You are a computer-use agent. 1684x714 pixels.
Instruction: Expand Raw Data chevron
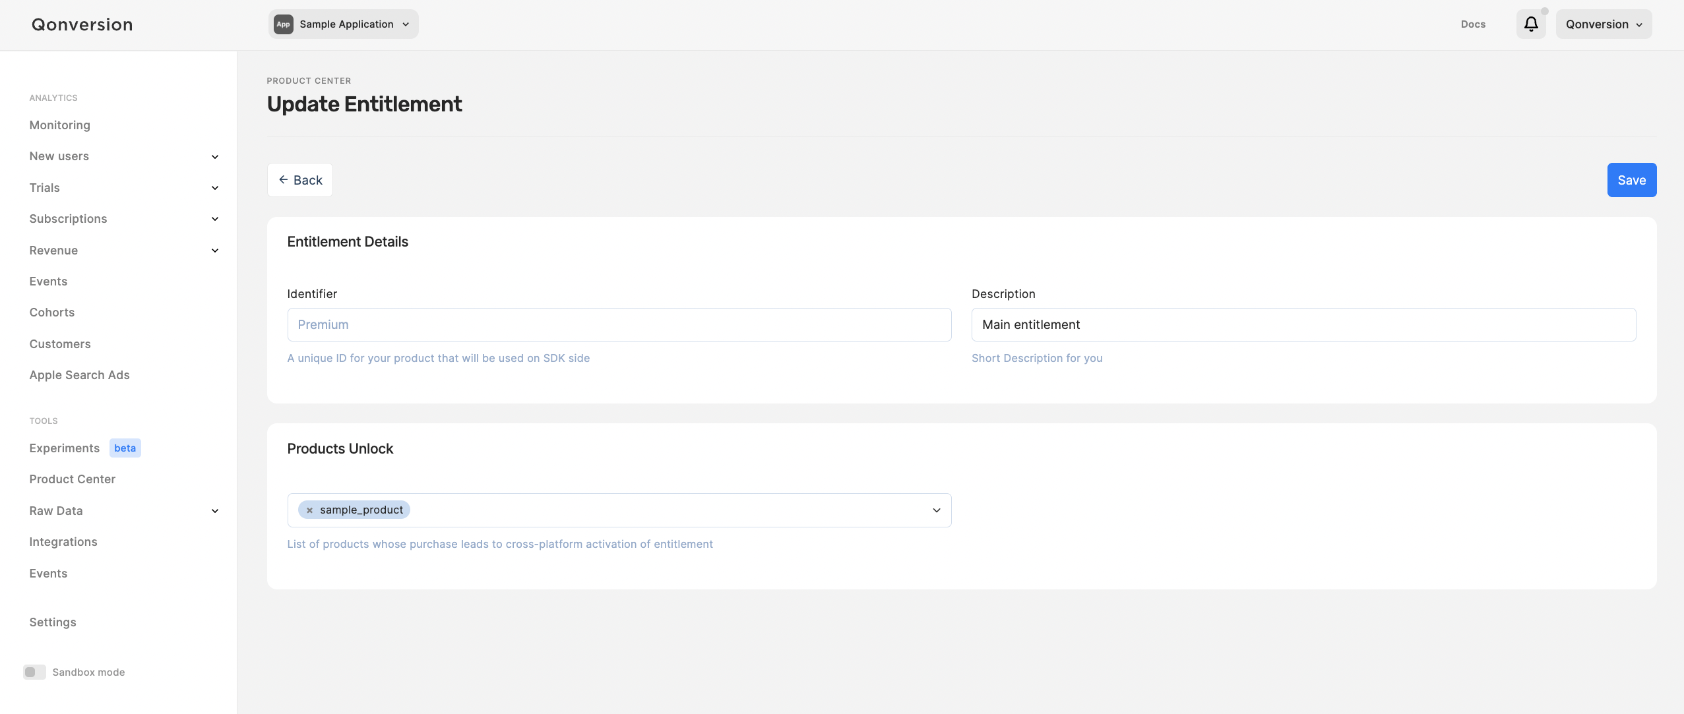214,511
